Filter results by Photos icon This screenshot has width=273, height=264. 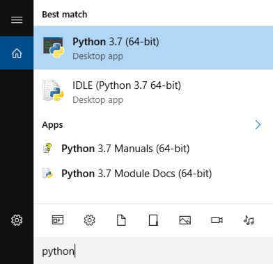click(x=185, y=220)
